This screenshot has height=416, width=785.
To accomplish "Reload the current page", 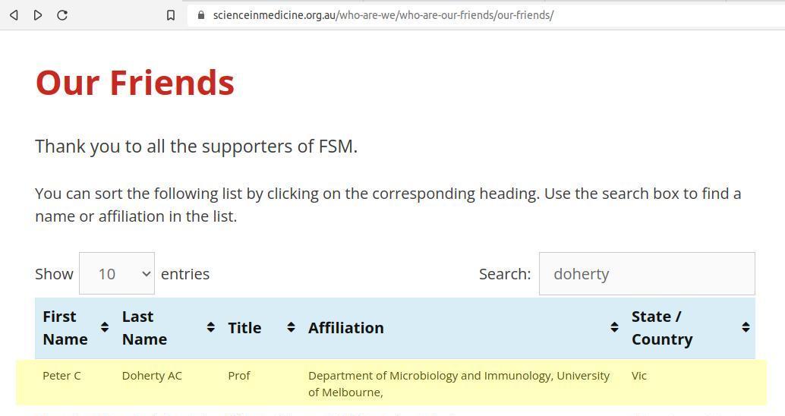I will (x=62, y=15).
